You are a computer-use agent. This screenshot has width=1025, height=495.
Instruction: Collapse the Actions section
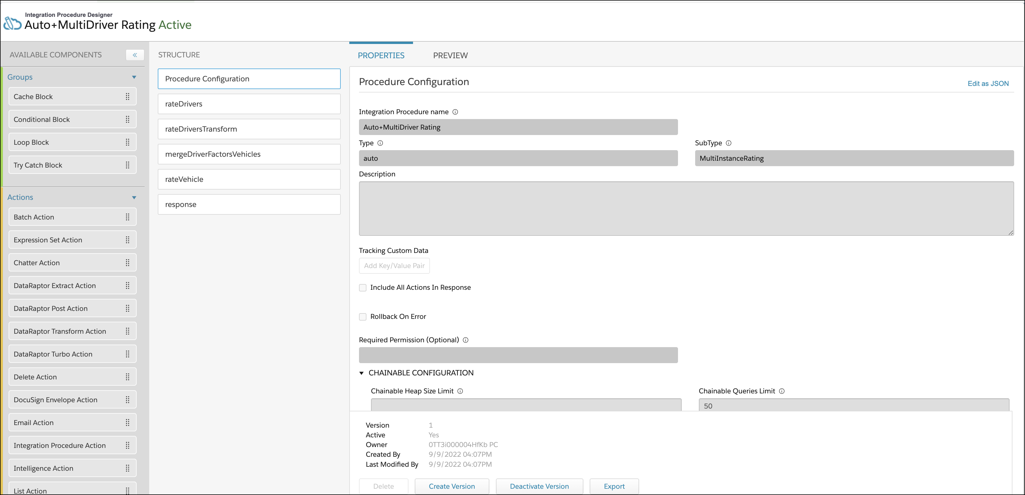click(134, 198)
